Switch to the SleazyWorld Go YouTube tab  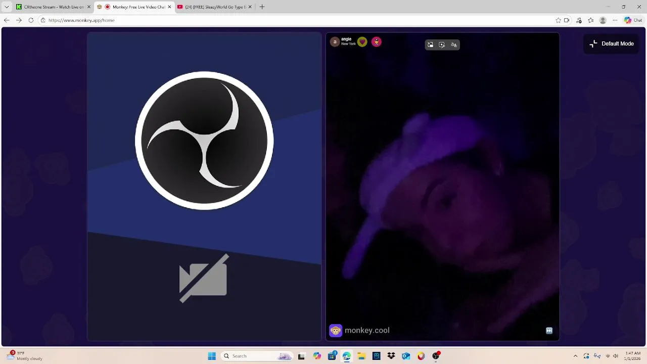point(215,7)
